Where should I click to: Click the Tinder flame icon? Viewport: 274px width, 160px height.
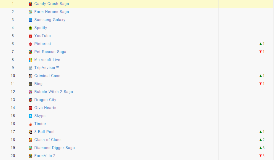30,124
